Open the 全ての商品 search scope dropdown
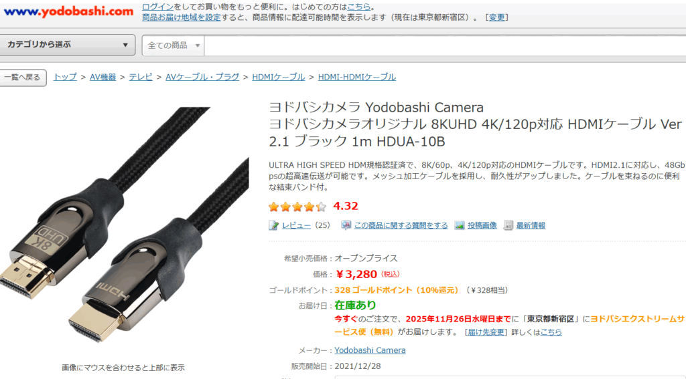Viewport: 686px width, 379px height. pos(174,45)
